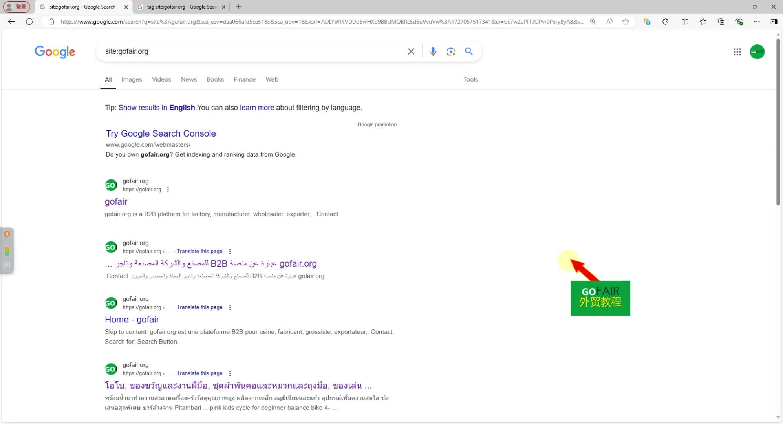
Task: Click the blue search magnifier button
Action: click(469, 51)
